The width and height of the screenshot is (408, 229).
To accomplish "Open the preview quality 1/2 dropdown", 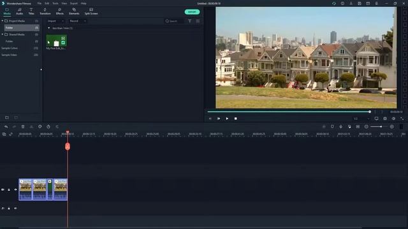I will coord(361,119).
